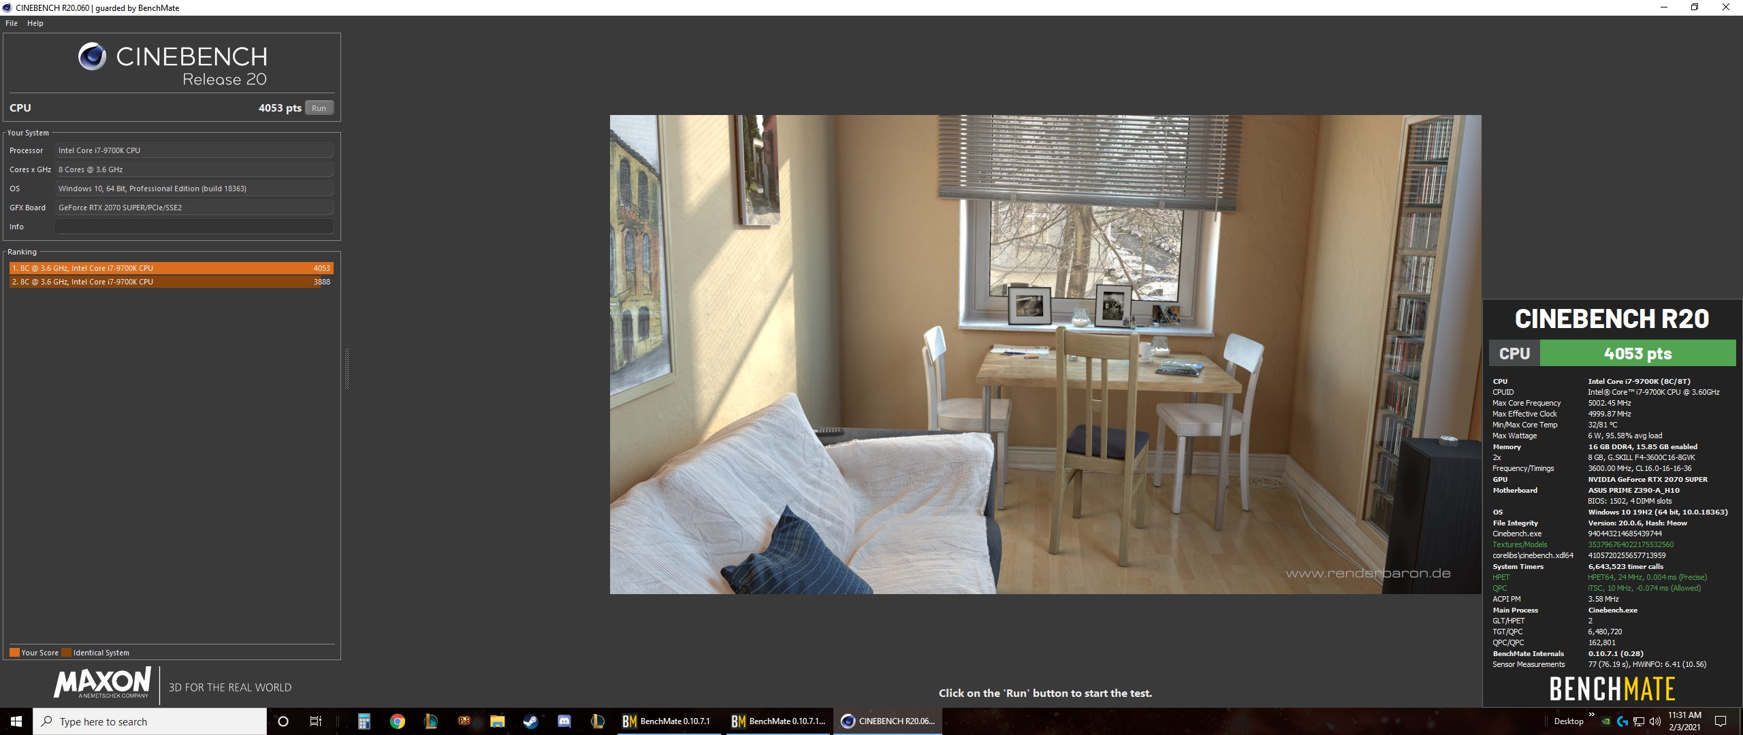Viewport: 1743px width, 735px height.
Task: Open the Action Center notifications icon
Action: click(1721, 721)
